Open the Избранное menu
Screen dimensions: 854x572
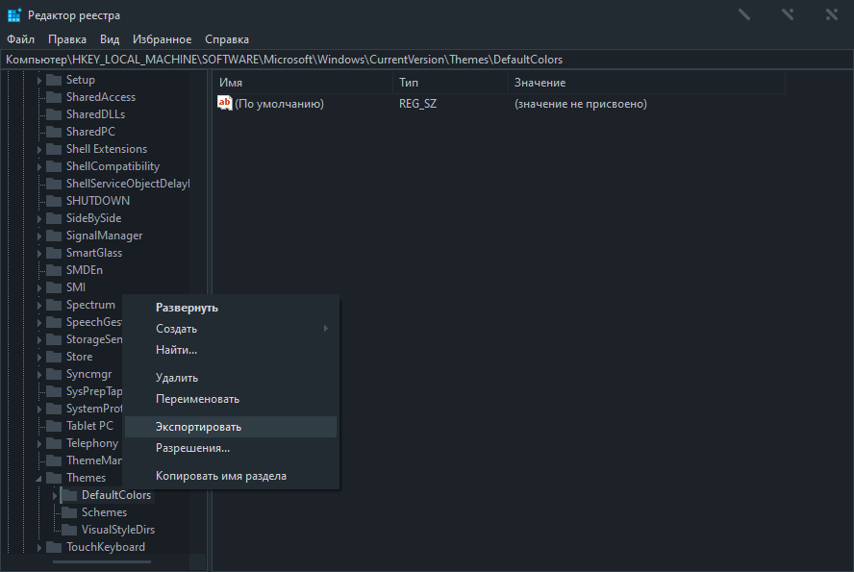(x=162, y=39)
